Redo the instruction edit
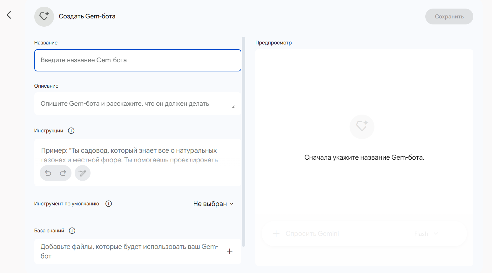 (63, 173)
